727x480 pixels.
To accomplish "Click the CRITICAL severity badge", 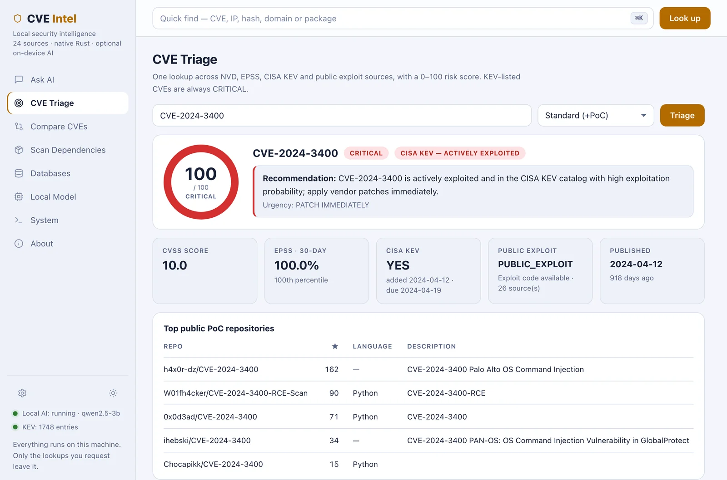I will 366,153.
